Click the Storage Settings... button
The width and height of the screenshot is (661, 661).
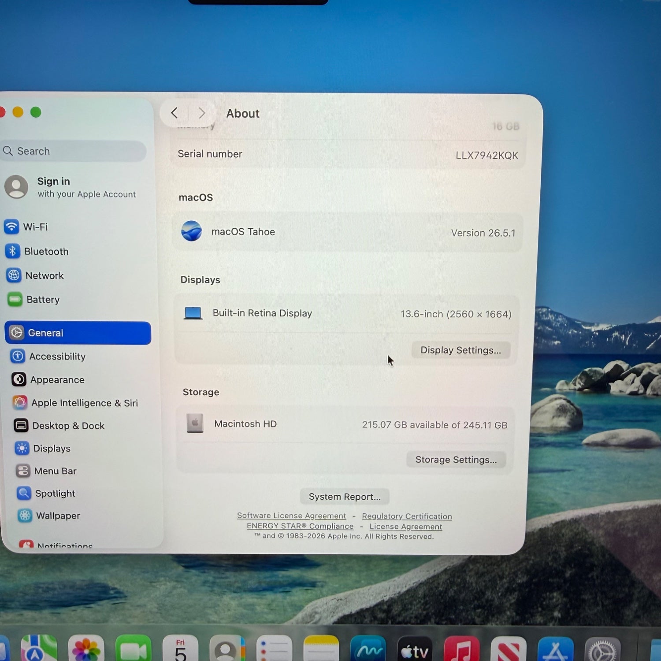tap(456, 460)
